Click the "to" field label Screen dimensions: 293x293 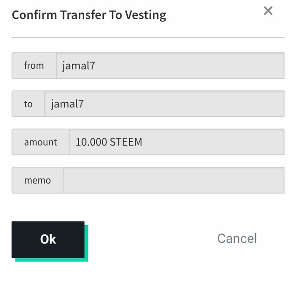pos(28,104)
